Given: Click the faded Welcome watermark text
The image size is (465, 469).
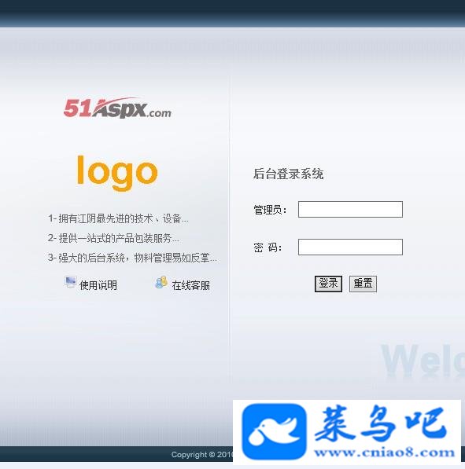Looking at the screenshot, I should pyautogui.click(x=423, y=361).
